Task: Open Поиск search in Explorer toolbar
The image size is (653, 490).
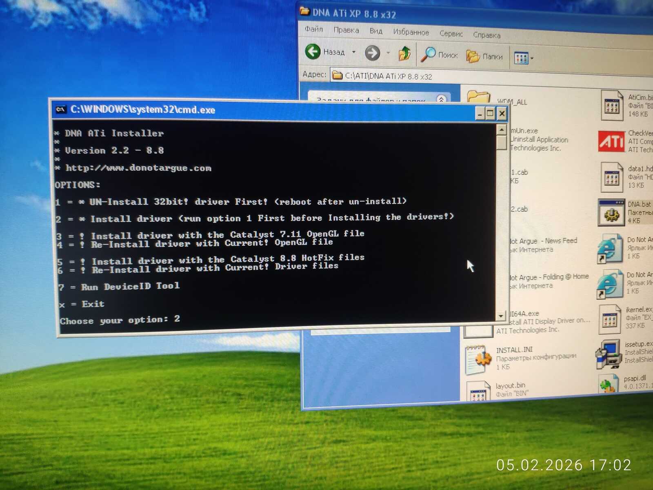Action: 440,54
